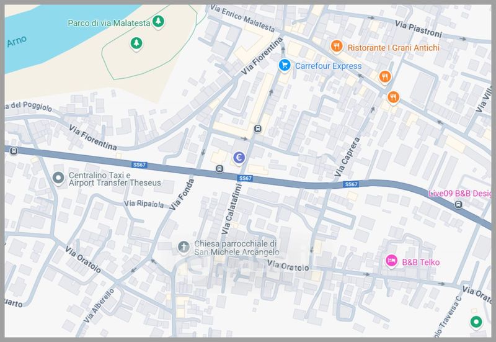Screen dimensions: 496x342
Task: Select the Via Fonda street label
Action: (182, 194)
